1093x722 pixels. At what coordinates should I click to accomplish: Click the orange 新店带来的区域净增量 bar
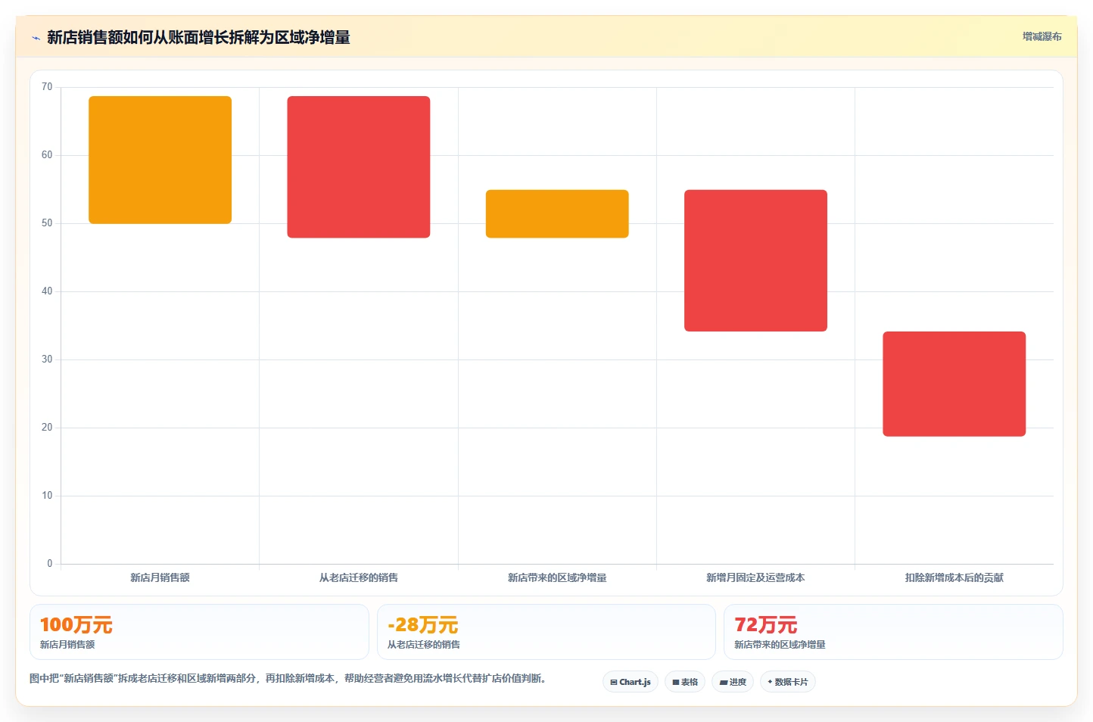coord(557,214)
